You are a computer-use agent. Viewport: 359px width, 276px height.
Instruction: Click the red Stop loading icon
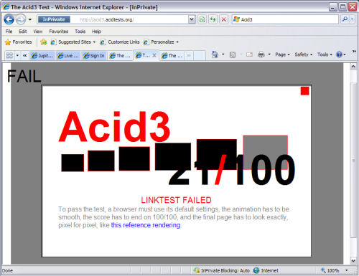pos(223,19)
